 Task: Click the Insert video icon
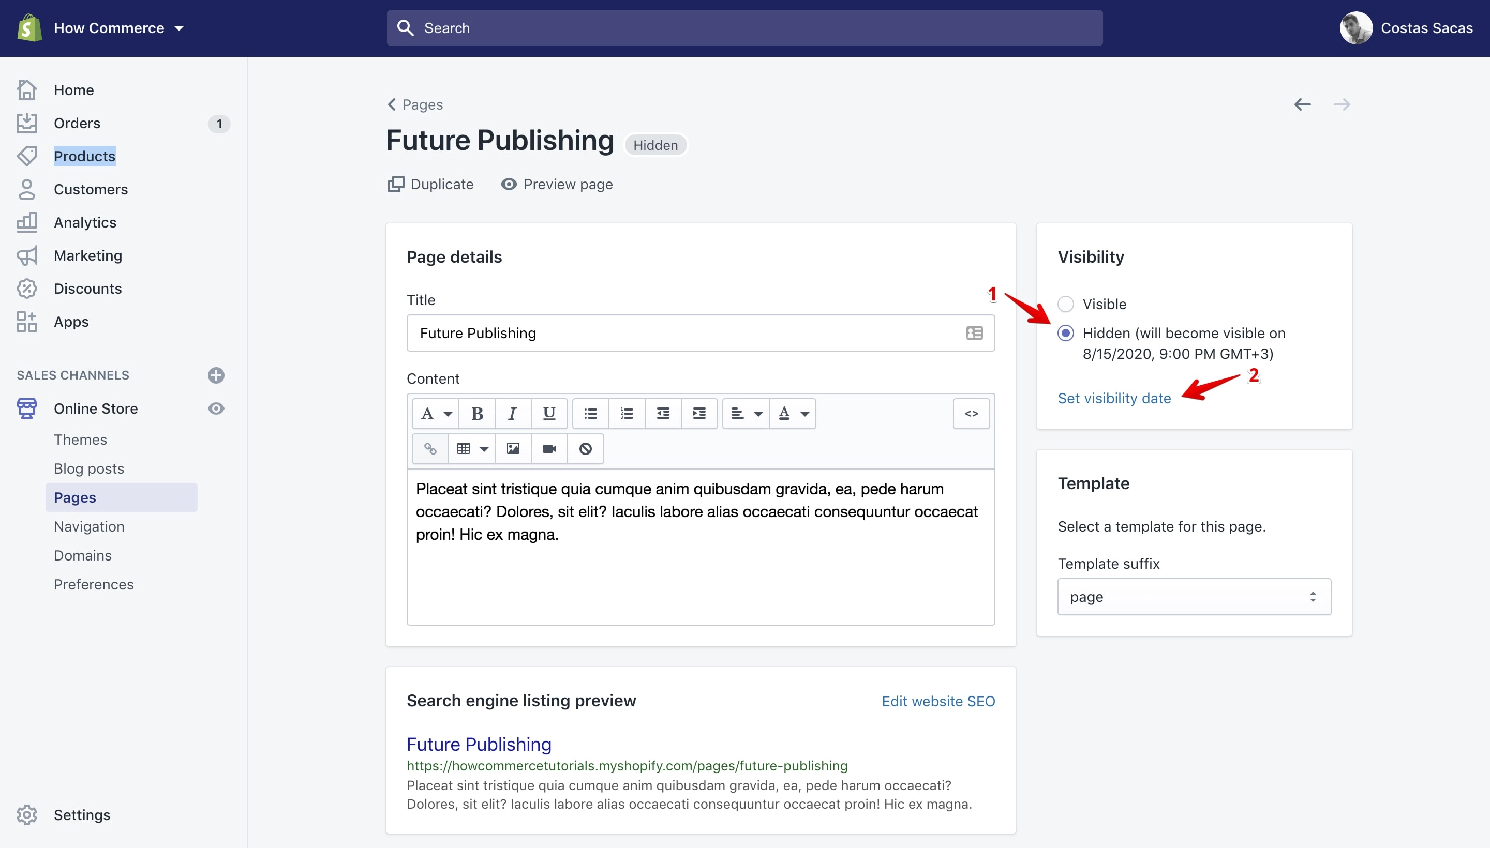click(549, 448)
